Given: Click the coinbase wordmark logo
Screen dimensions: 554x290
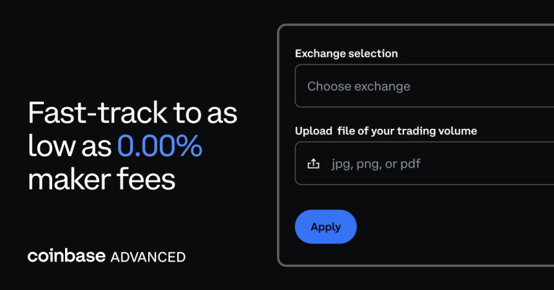Looking at the screenshot, I should point(66,256).
